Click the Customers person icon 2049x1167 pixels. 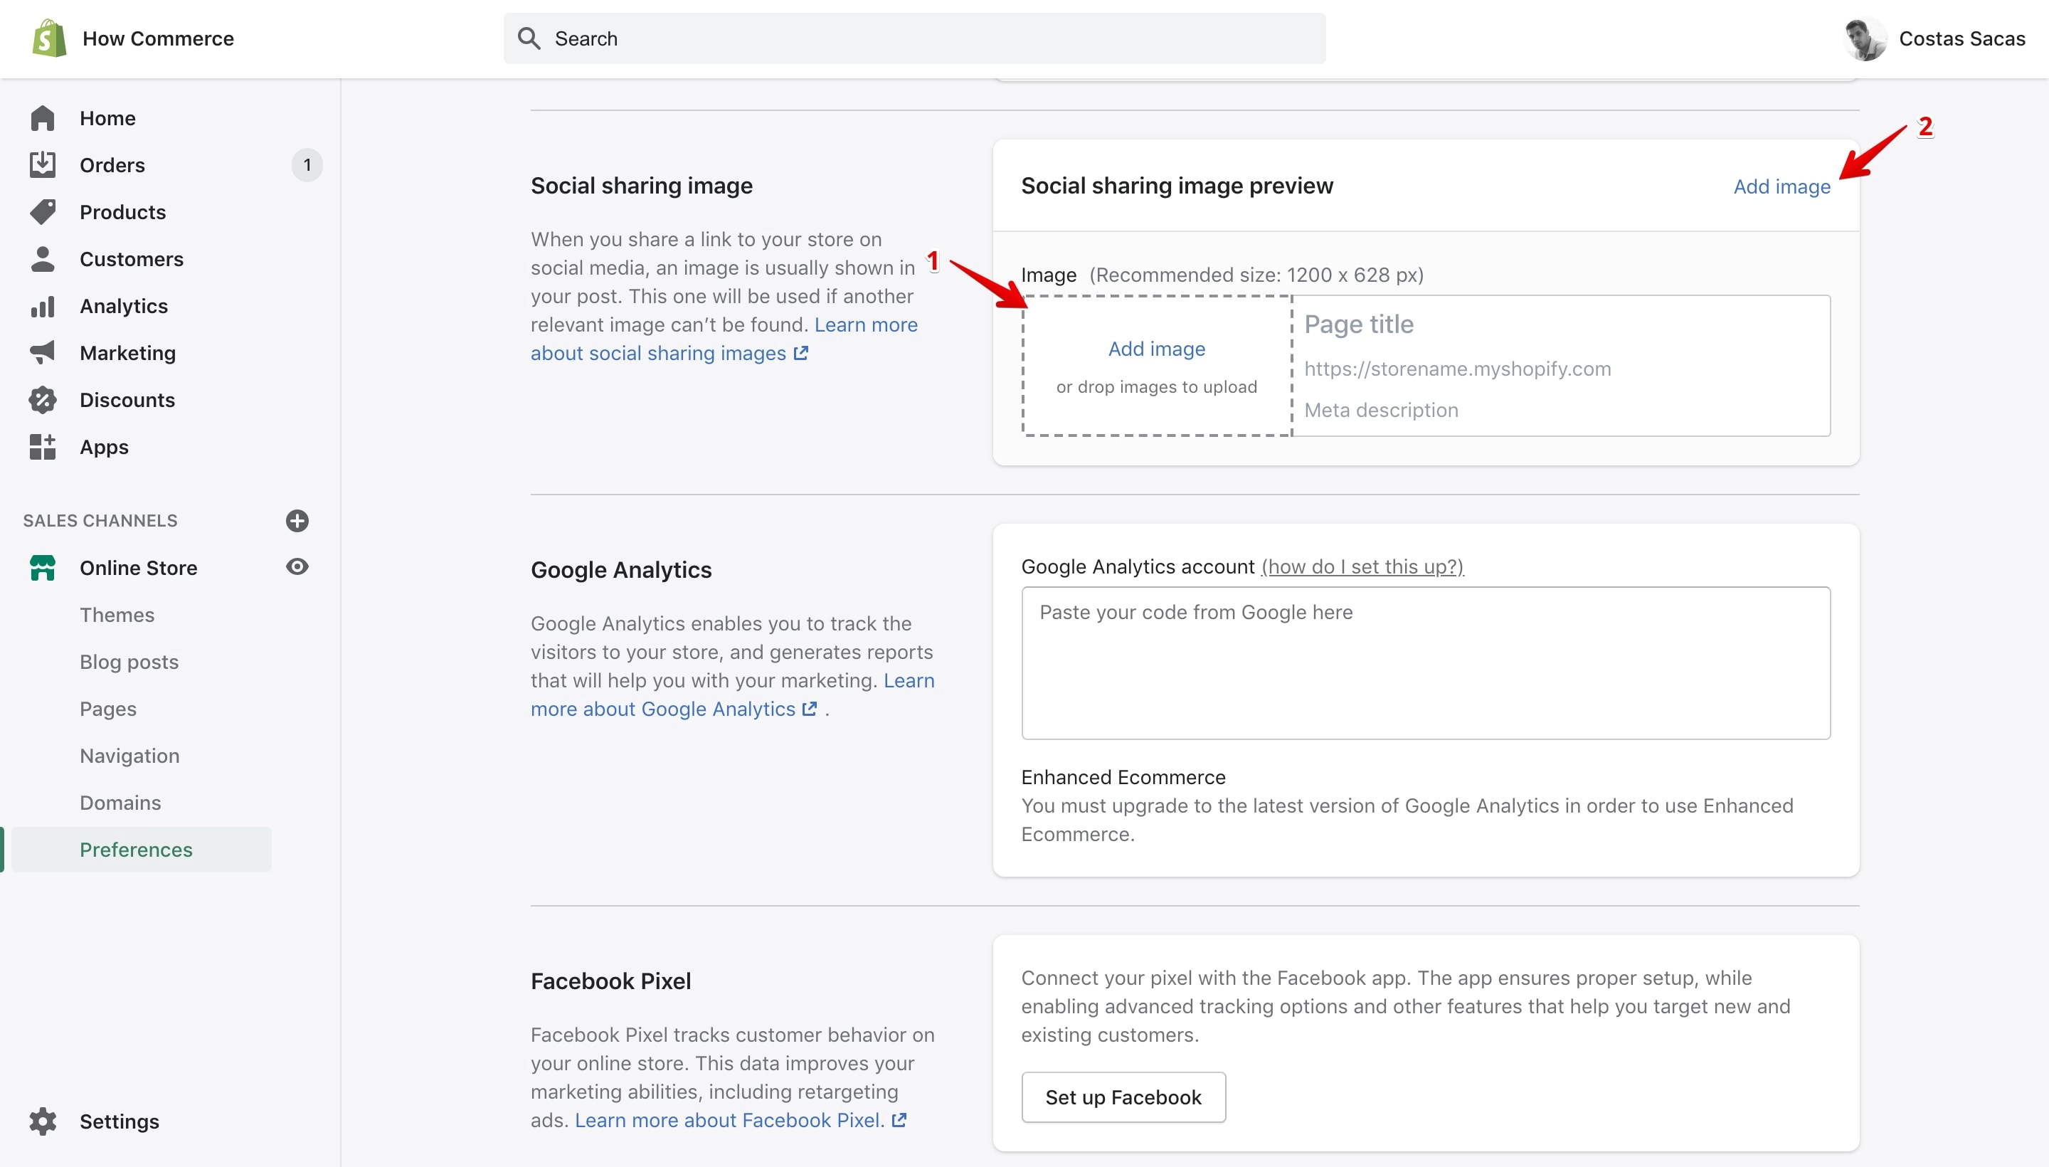click(43, 259)
